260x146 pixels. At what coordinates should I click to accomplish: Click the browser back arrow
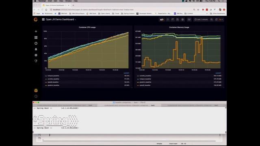35,10
